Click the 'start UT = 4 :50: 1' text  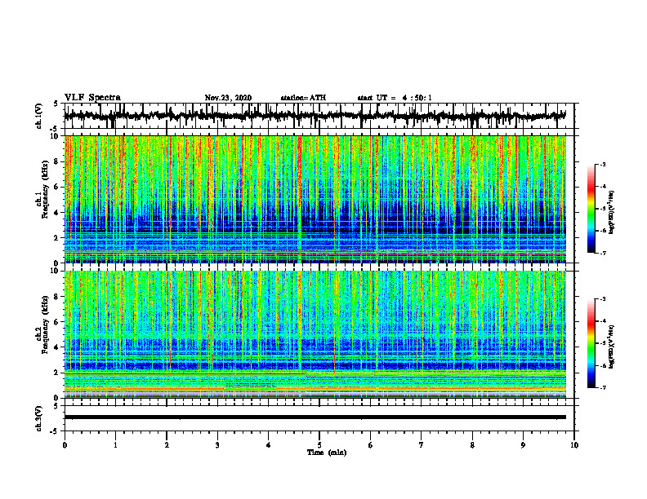[x=395, y=98]
